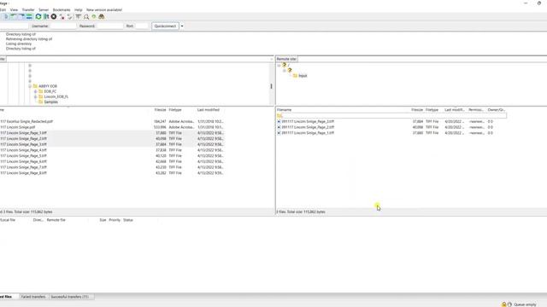
Task: Sort remote list by Owner/Group column
Action: coord(497,110)
